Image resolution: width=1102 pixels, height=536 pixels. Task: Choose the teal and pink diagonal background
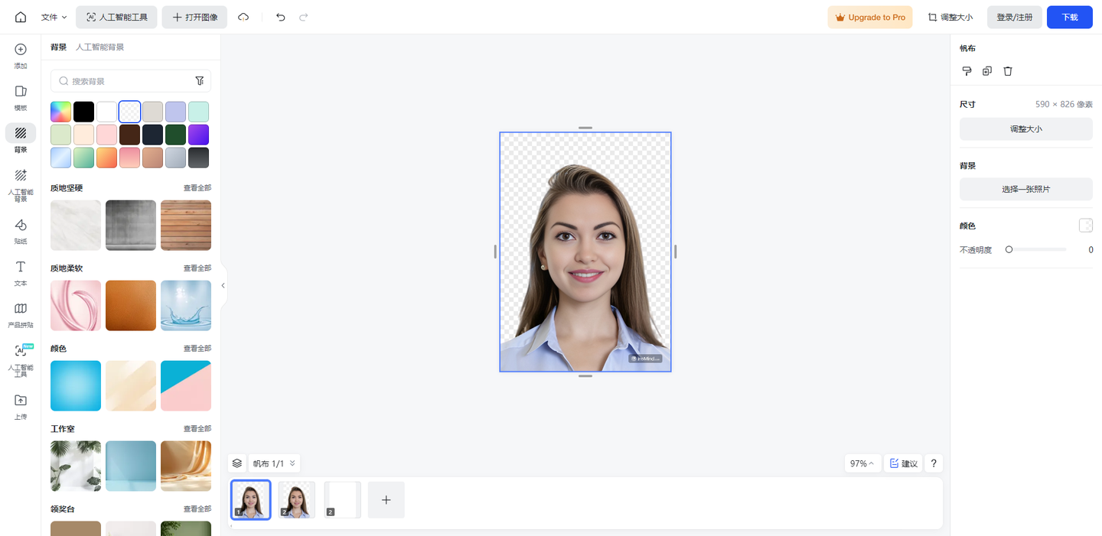click(186, 386)
